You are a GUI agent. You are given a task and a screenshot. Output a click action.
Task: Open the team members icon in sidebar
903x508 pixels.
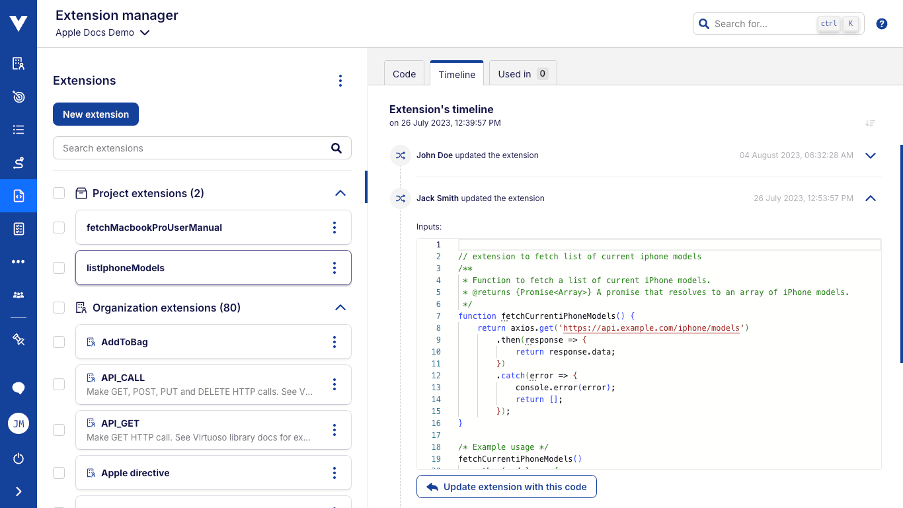pos(19,295)
